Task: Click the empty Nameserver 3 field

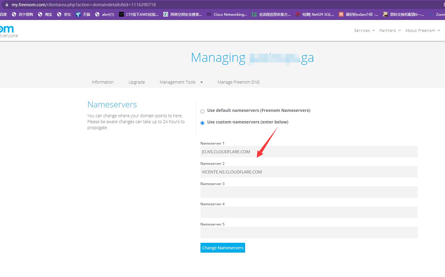Action: pos(309,192)
